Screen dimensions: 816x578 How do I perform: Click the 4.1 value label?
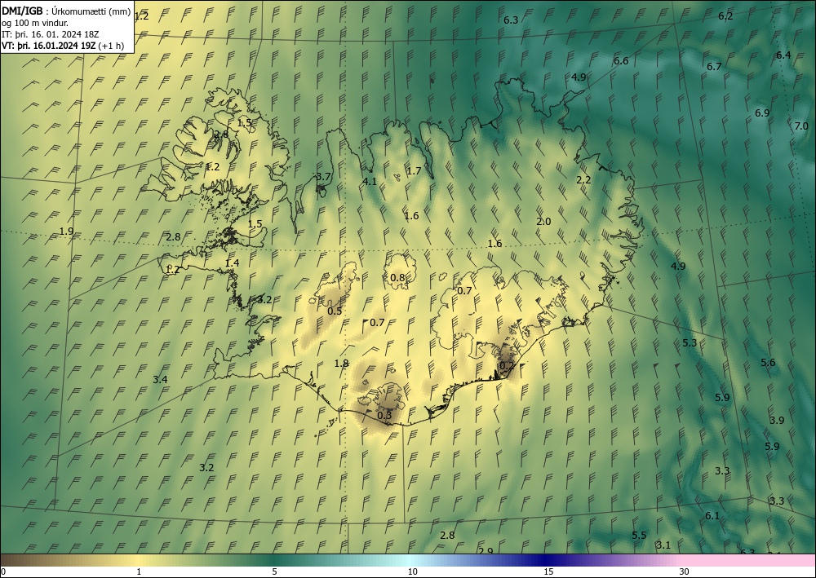click(x=370, y=182)
